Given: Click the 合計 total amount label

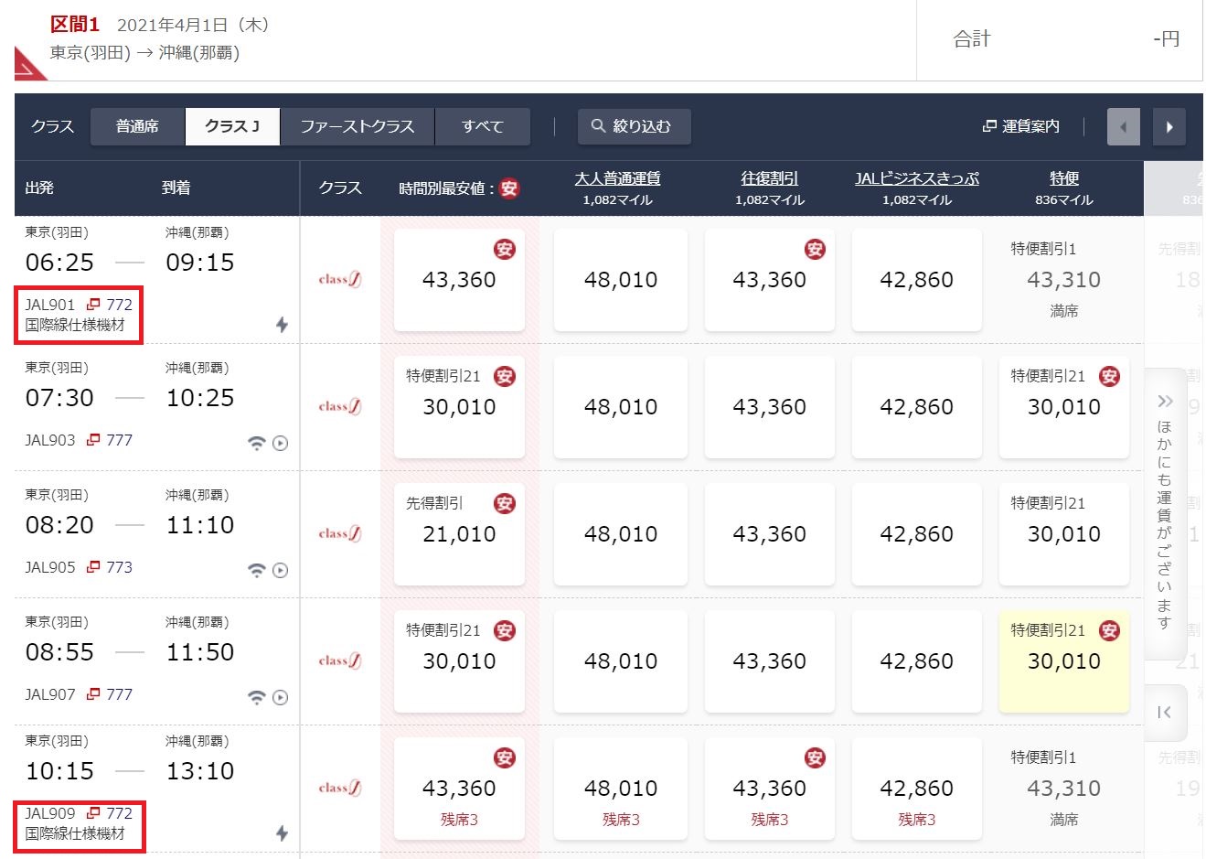Looking at the screenshot, I should 972,38.
